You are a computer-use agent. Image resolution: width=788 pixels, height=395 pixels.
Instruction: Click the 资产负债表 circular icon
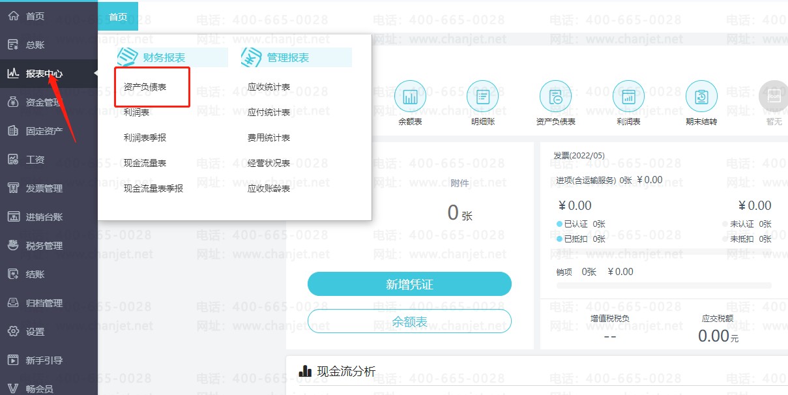pos(556,95)
